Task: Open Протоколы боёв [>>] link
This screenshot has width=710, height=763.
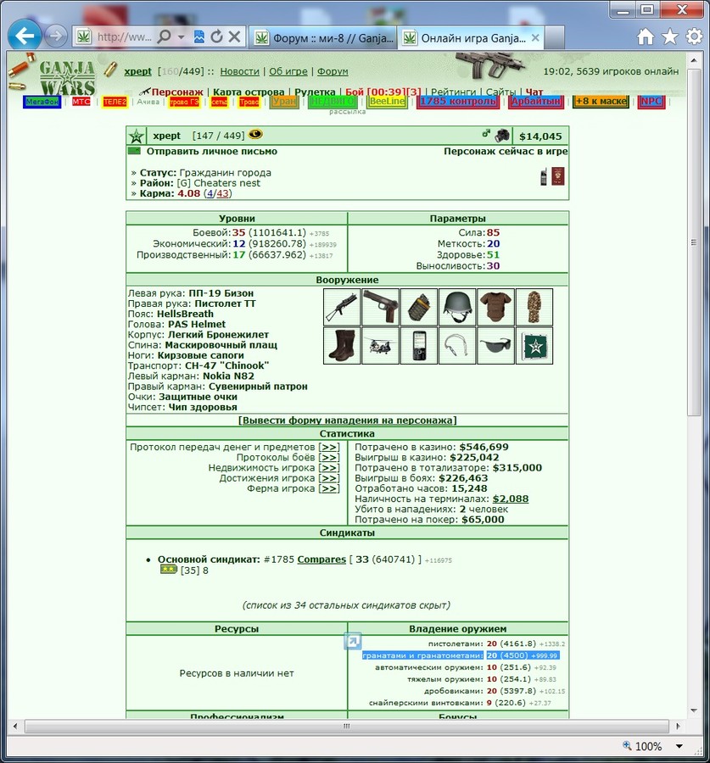Action: pyautogui.click(x=329, y=458)
